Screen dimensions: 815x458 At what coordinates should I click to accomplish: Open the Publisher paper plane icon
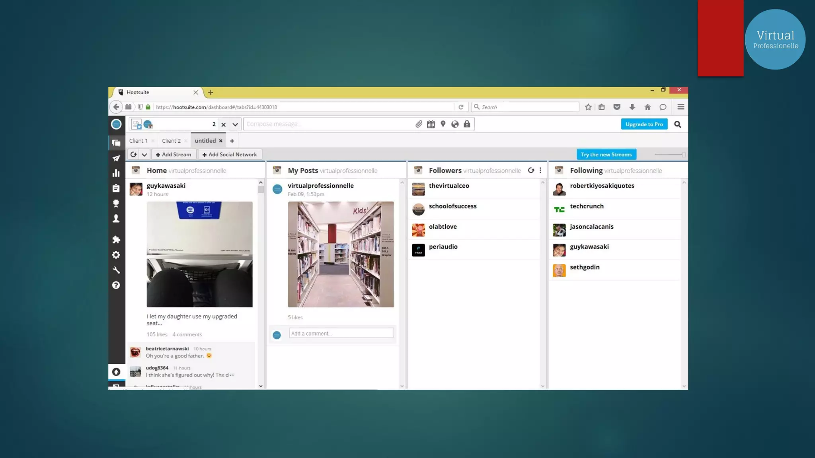click(x=116, y=158)
